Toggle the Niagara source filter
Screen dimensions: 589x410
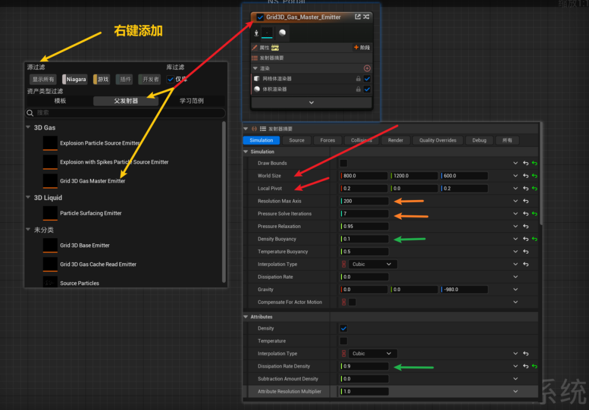click(74, 79)
